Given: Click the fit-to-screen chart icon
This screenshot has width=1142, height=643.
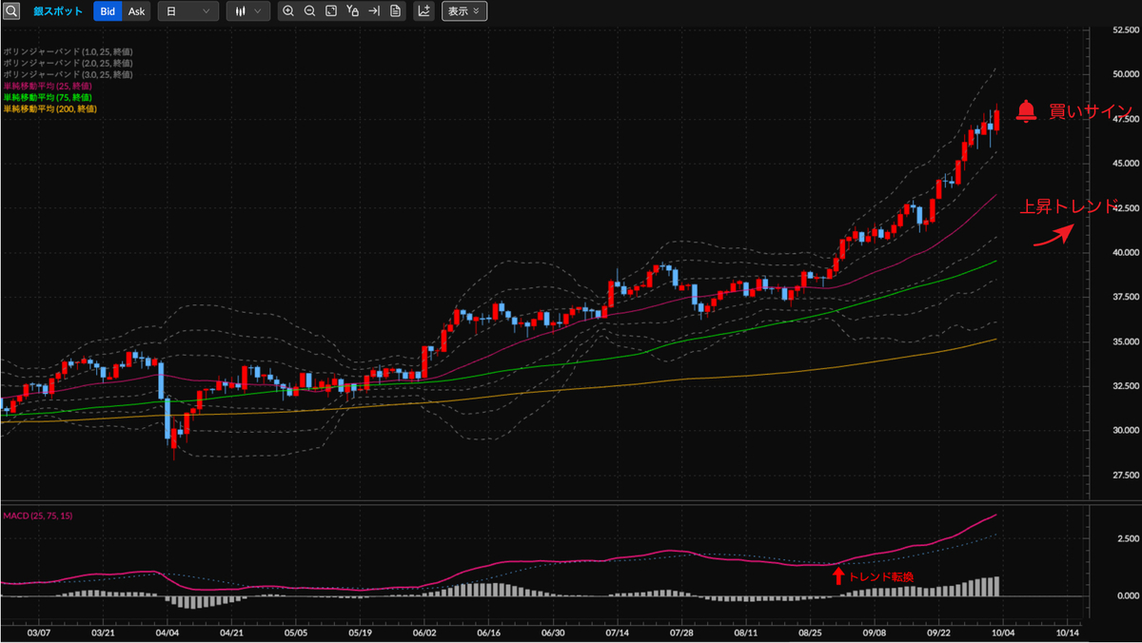Looking at the screenshot, I should click(331, 11).
